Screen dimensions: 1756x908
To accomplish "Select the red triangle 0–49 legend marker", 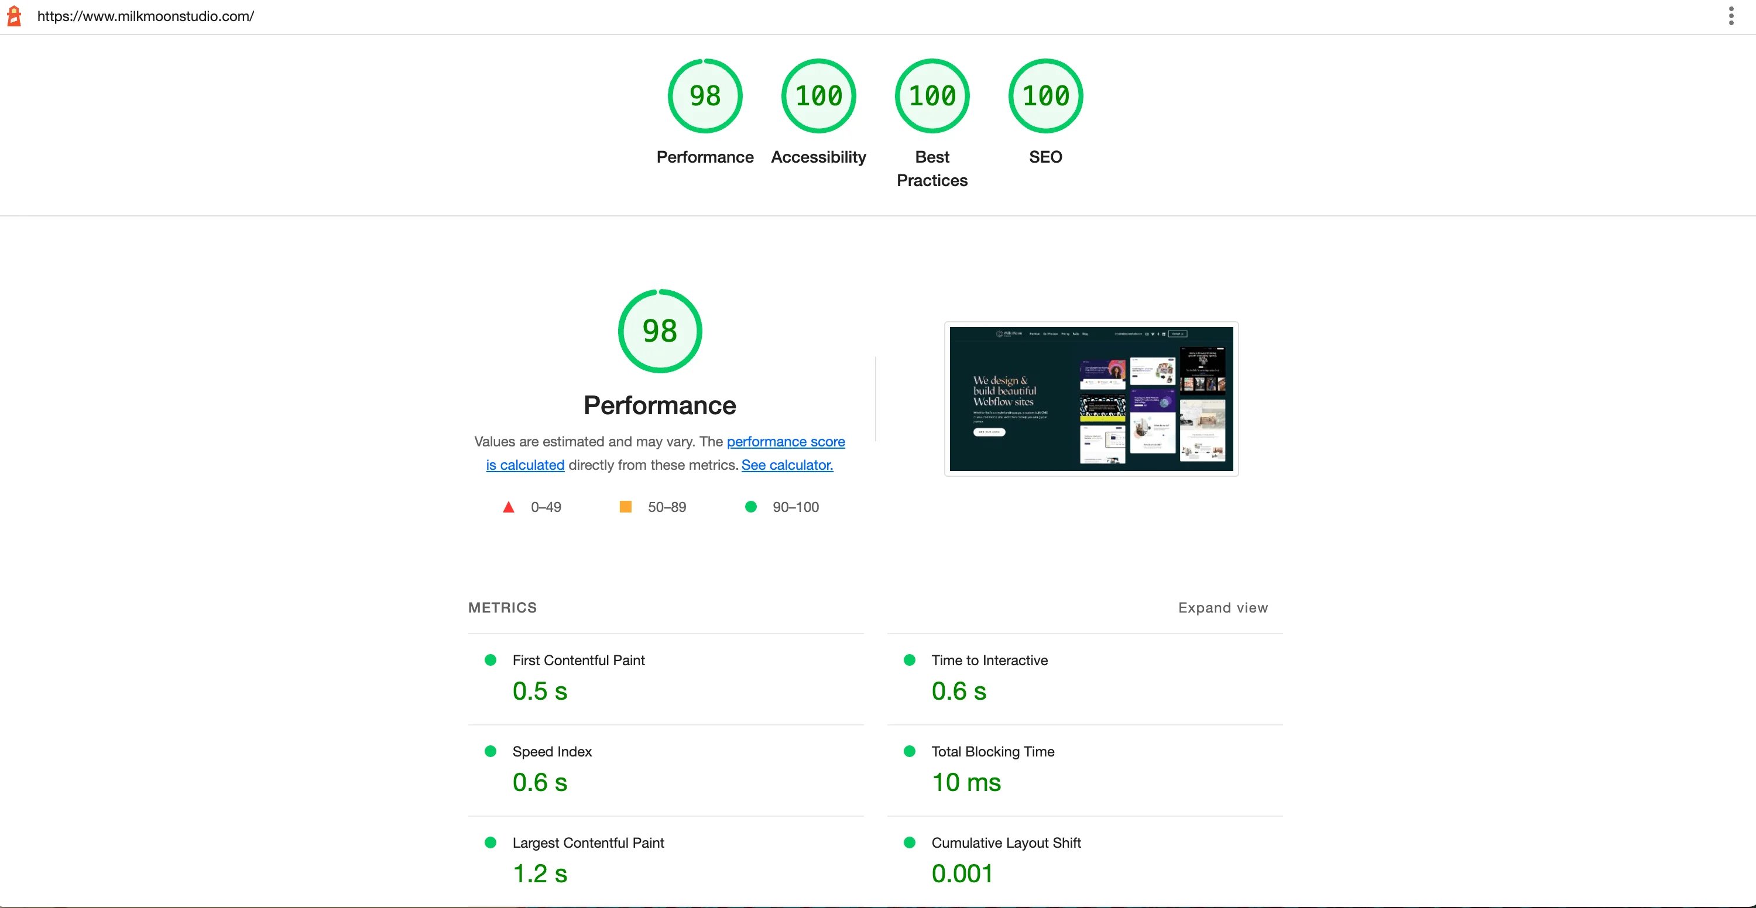I will (x=509, y=507).
